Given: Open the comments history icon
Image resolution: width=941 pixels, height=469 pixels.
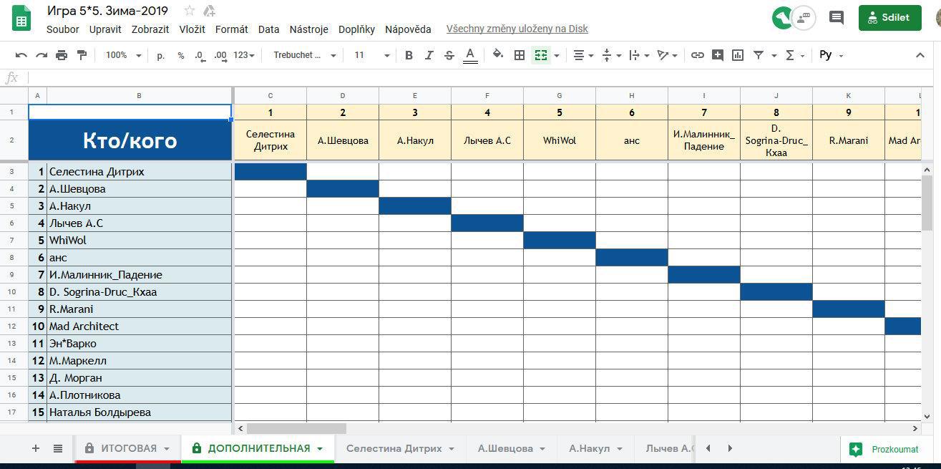Looking at the screenshot, I should (836, 18).
